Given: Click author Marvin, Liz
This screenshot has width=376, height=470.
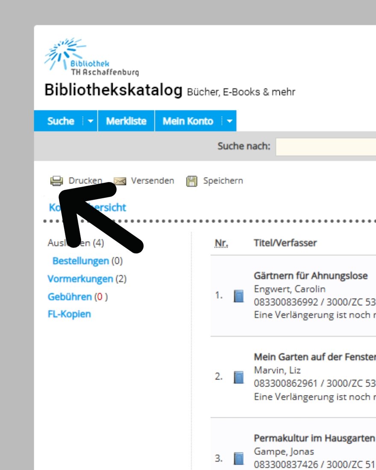Looking at the screenshot, I should 277,370.
